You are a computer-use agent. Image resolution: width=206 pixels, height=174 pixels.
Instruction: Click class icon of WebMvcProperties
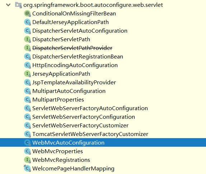[x=28, y=151]
